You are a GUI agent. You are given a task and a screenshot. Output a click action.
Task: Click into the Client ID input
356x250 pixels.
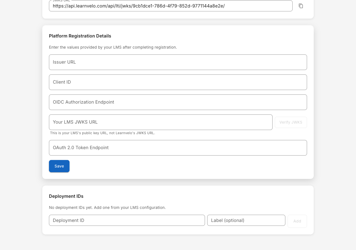click(x=178, y=82)
